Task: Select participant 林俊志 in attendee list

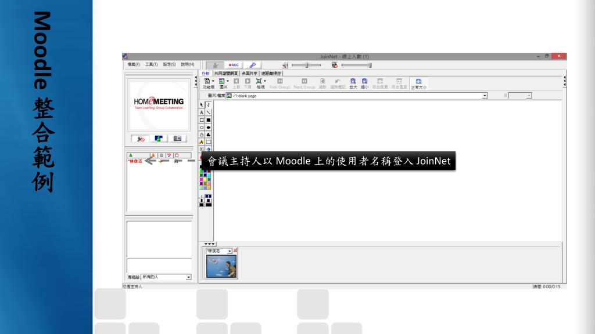Action: tap(135, 161)
